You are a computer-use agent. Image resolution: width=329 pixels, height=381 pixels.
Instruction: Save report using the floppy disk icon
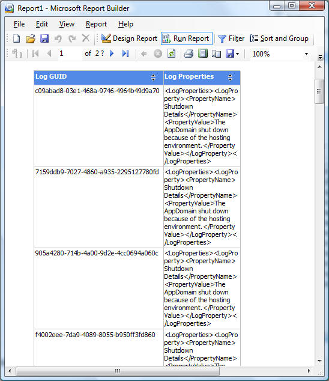44,38
